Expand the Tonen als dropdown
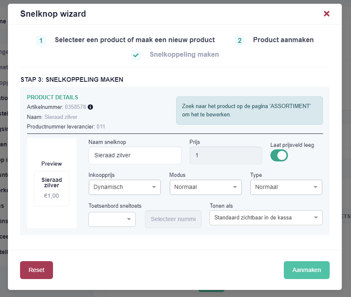Image resolution: width=351 pixels, height=297 pixels. tap(266, 218)
